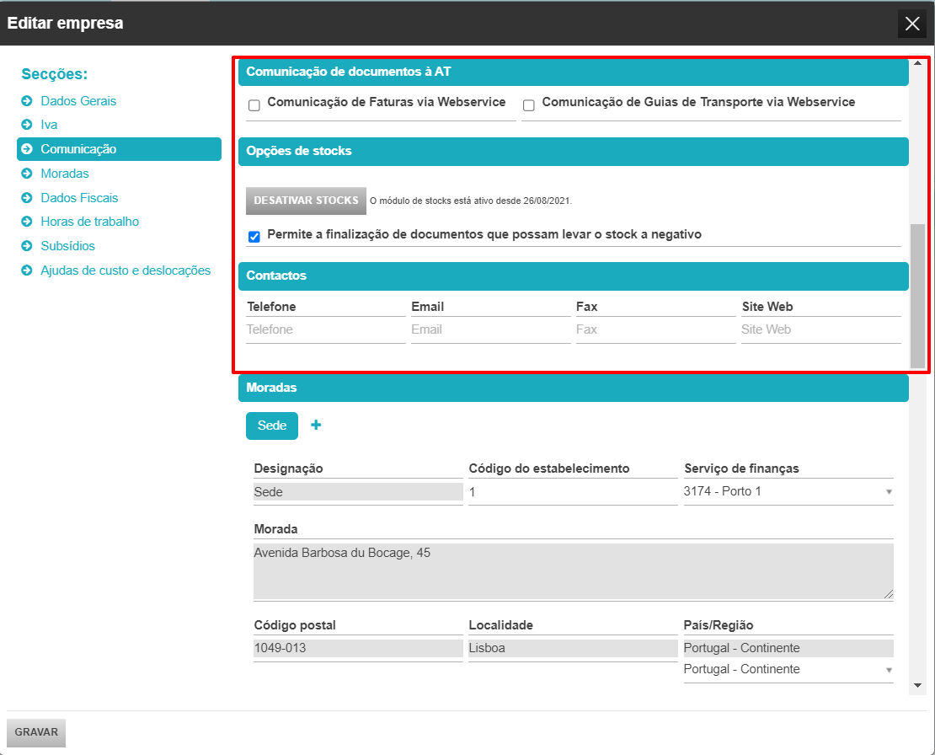Select the Sede address tab

272,426
